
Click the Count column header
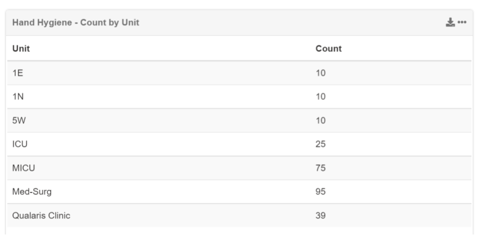(328, 48)
